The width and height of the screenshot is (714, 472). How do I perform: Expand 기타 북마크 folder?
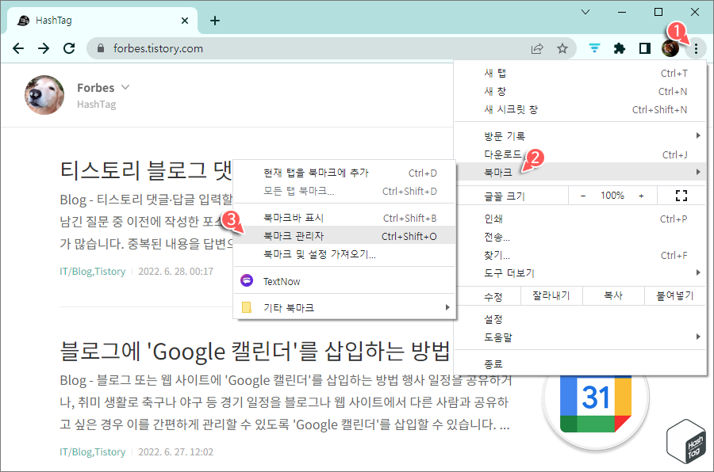tap(345, 308)
